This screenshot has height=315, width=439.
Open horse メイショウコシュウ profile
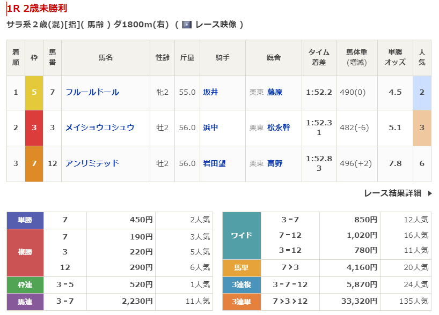point(99,127)
